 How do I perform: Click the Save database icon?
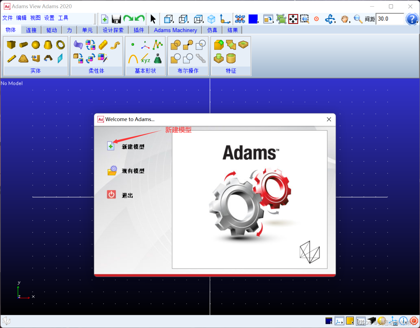pyautogui.click(x=116, y=19)
